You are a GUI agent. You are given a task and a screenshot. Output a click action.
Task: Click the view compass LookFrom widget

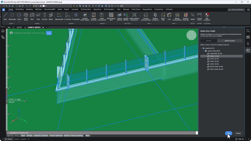click(x=191, y=35)
